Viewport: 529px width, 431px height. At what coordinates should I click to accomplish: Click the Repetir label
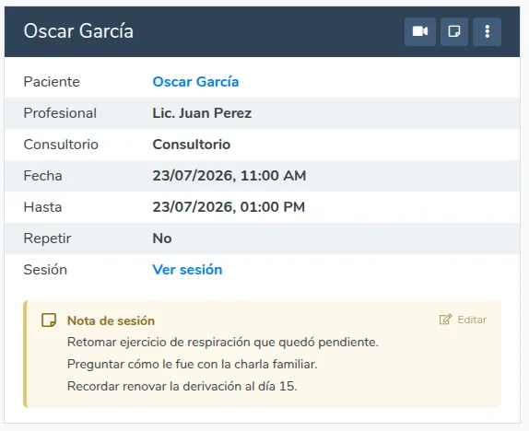(47, 239)
